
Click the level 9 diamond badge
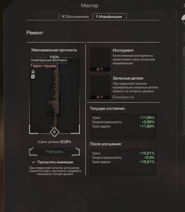[x=54, y=132]
